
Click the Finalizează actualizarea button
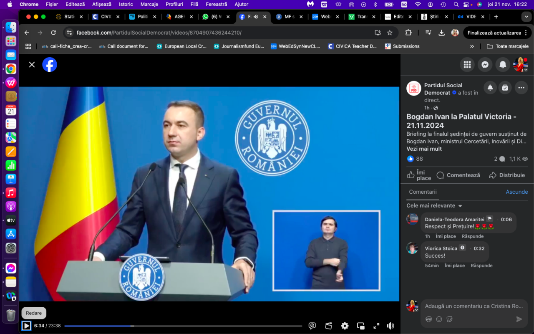[x=497, y=33]
